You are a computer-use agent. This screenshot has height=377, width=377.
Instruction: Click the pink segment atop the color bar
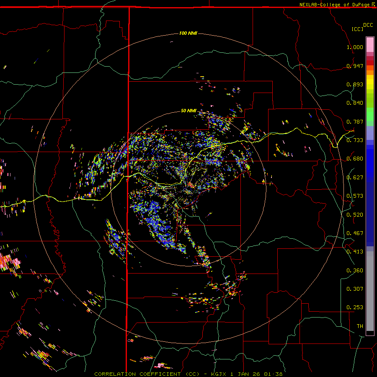370,44
